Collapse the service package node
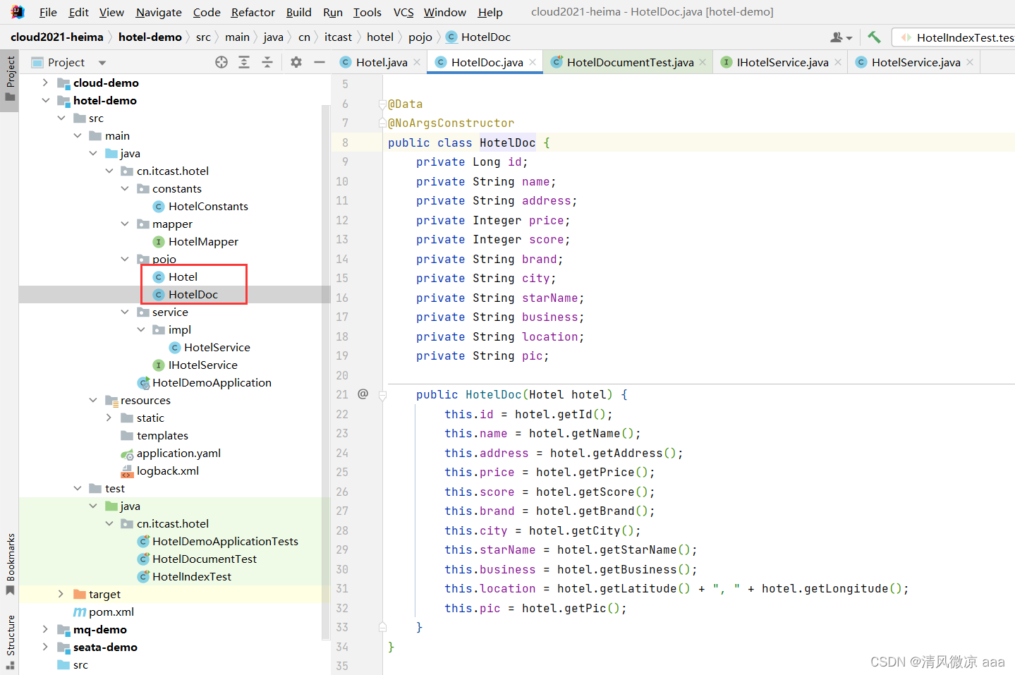The height and width of the screenshot is (675, 1015). pyautogui.click(x=125, y=312)
